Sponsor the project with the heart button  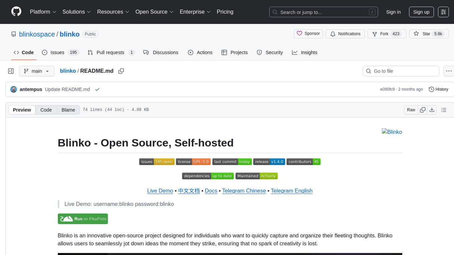pyautogui.click(x=308, y=34)
